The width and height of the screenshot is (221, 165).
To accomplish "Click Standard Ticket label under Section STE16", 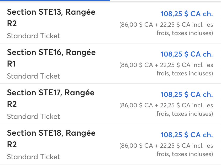I will pyautogui.click(x=34, y=76).
